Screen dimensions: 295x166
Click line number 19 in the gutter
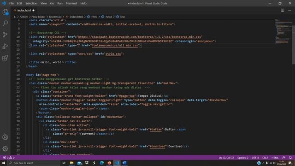pos(18,75)
